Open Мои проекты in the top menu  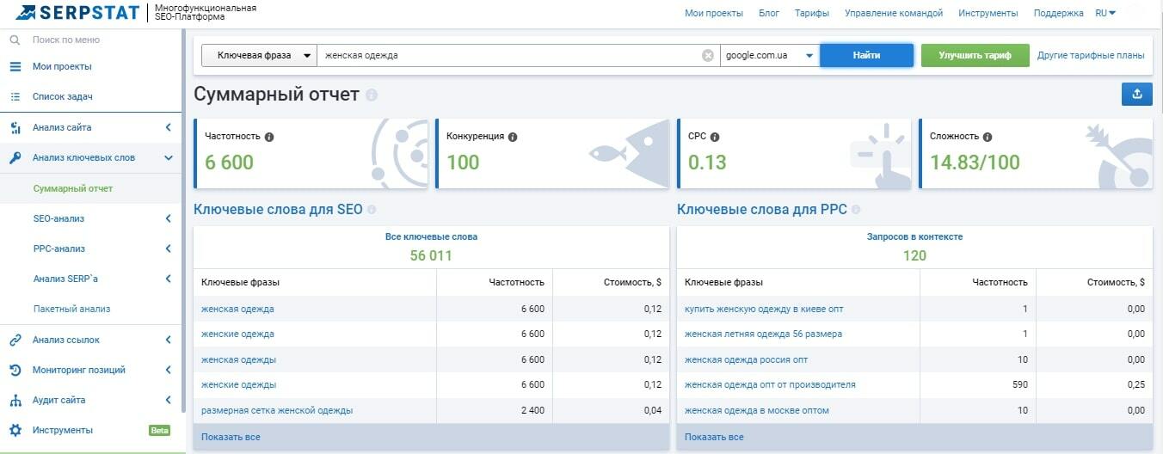(713, 13)
